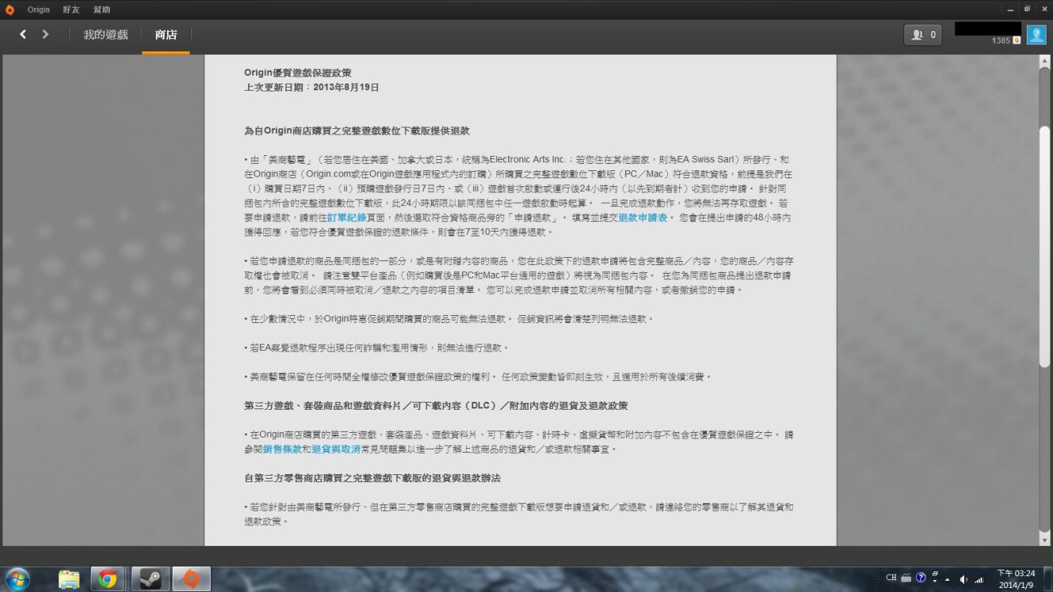
Task: Click the page scrollbar thumb
Action: (x=1045, y=247)
